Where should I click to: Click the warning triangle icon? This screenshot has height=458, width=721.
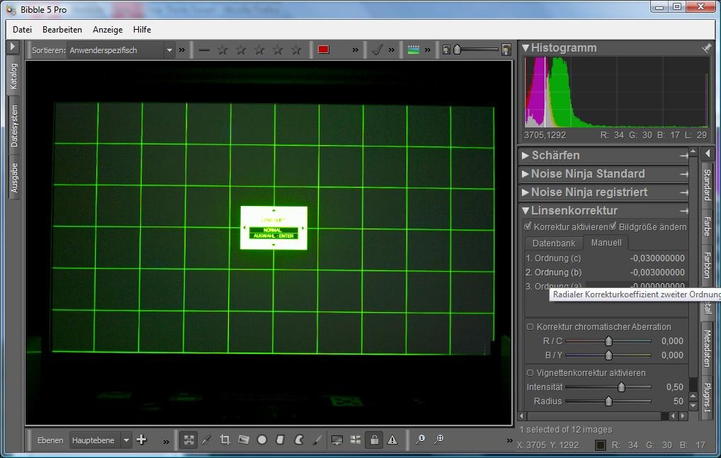(x=392, y=440)
